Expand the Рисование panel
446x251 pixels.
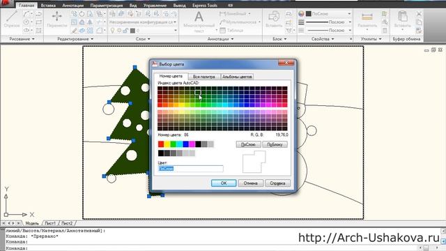22,39
